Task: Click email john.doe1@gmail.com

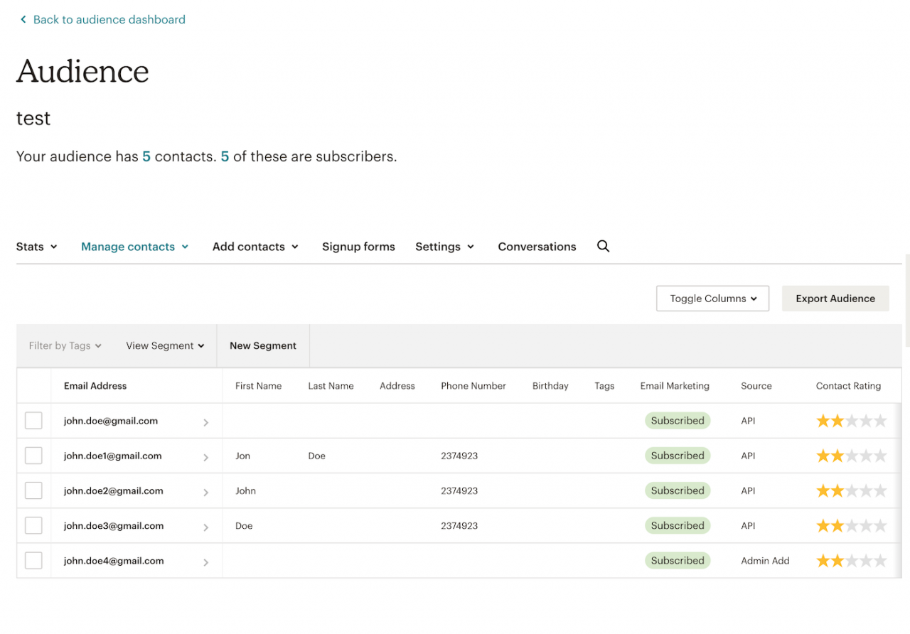Action: point(113,456)
